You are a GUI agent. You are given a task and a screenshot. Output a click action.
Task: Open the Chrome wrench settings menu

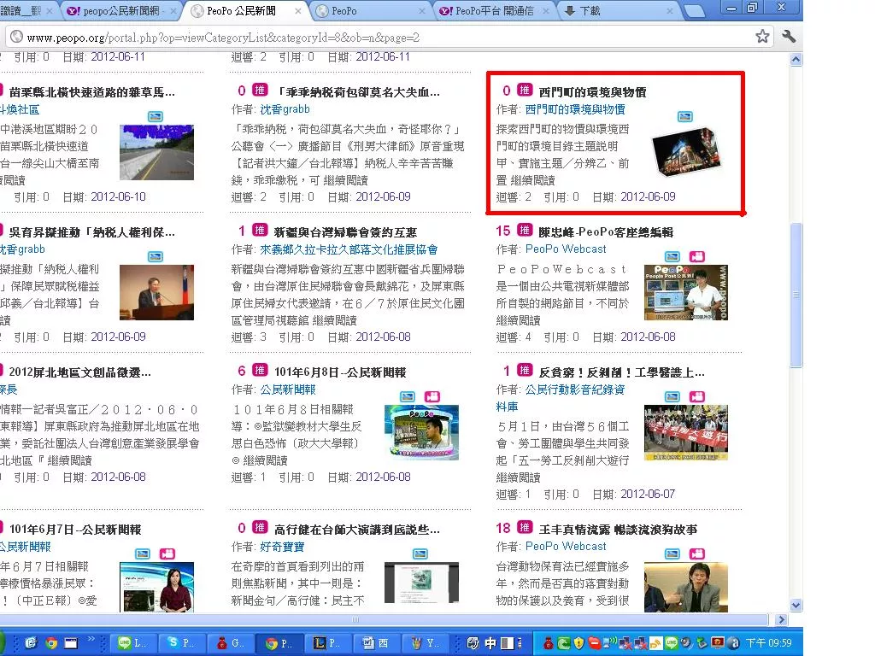[789, 37]
